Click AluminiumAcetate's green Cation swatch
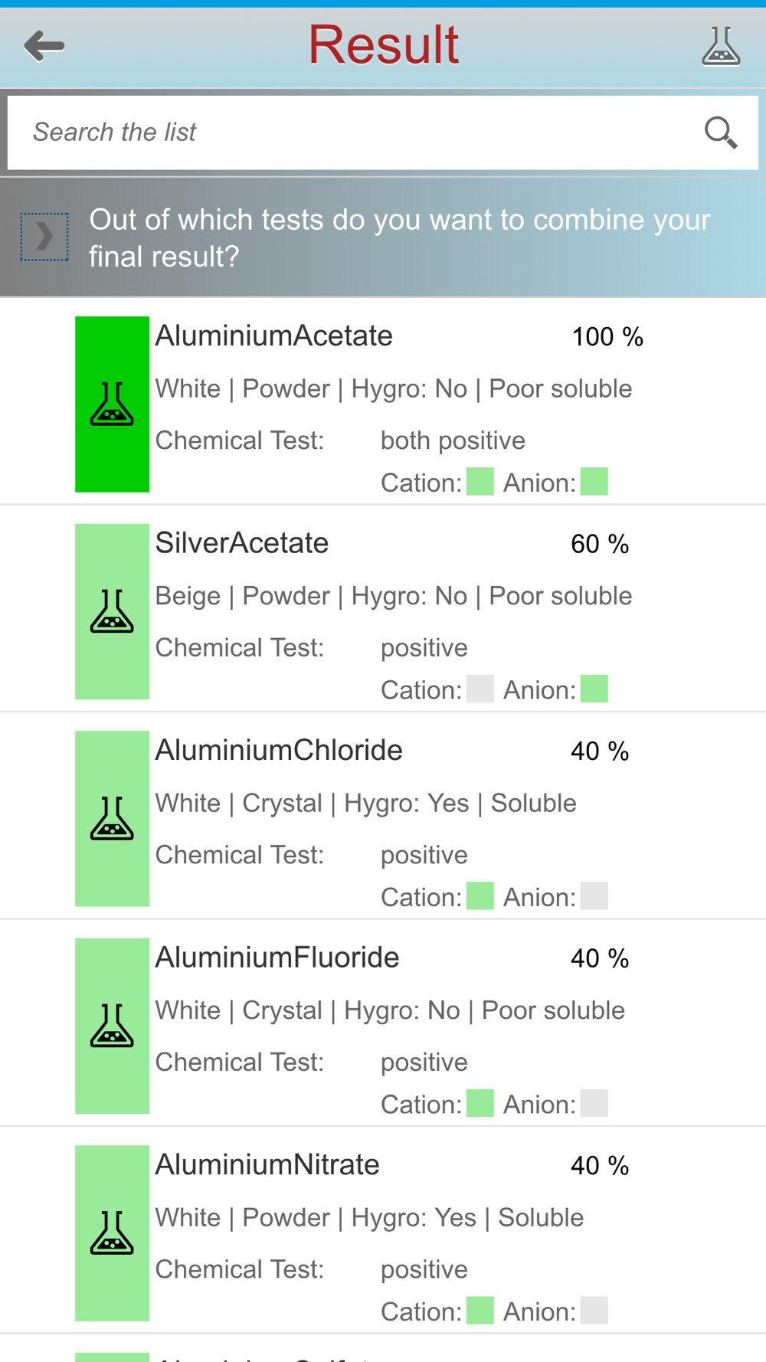766x1362 pixels. (480, 482)
